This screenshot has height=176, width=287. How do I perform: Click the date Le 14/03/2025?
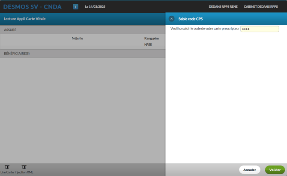point(95,7)
